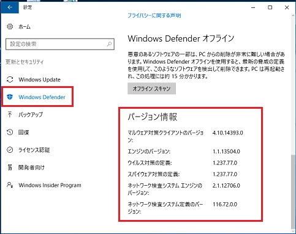Open バックアップ section
The width and height of the screenshot is (296, 234).
click(x=31, y=115)
